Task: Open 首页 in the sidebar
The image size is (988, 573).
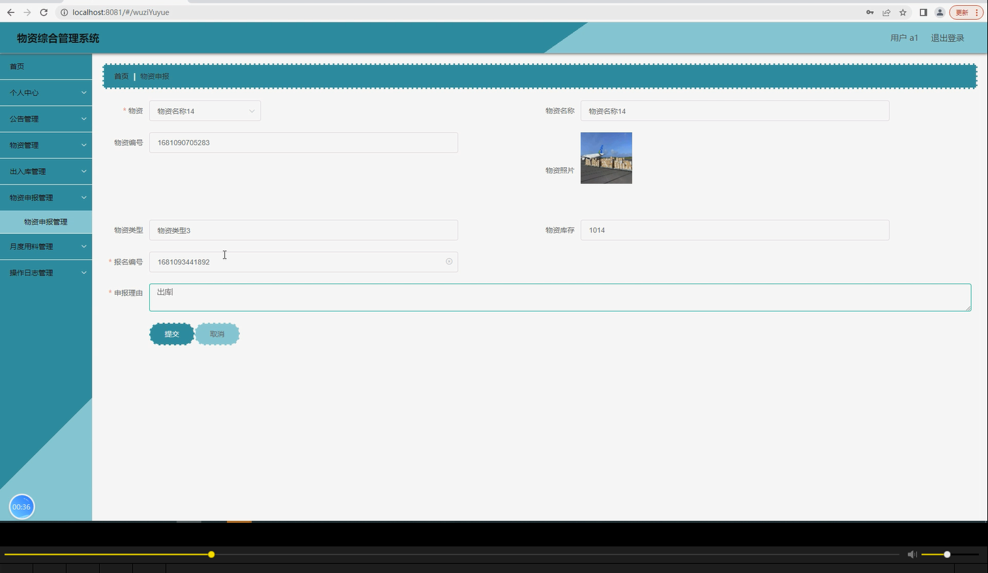Action: 46,66
